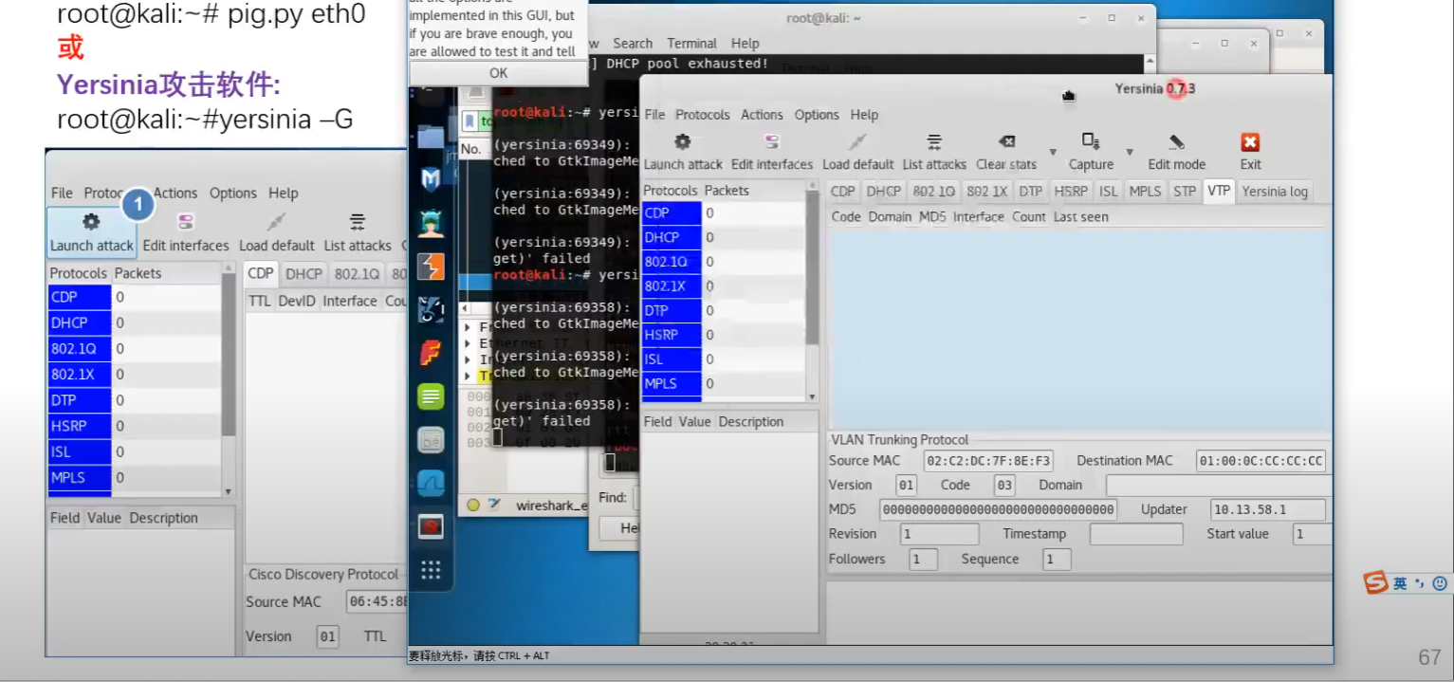Open File menu in Yersinia 0.7.3 window

point(654,115)
